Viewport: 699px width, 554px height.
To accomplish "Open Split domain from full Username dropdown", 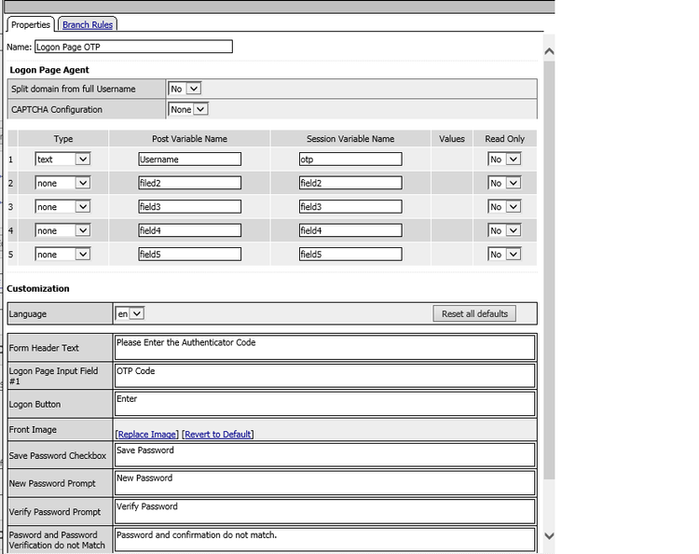I will [185, 89].
